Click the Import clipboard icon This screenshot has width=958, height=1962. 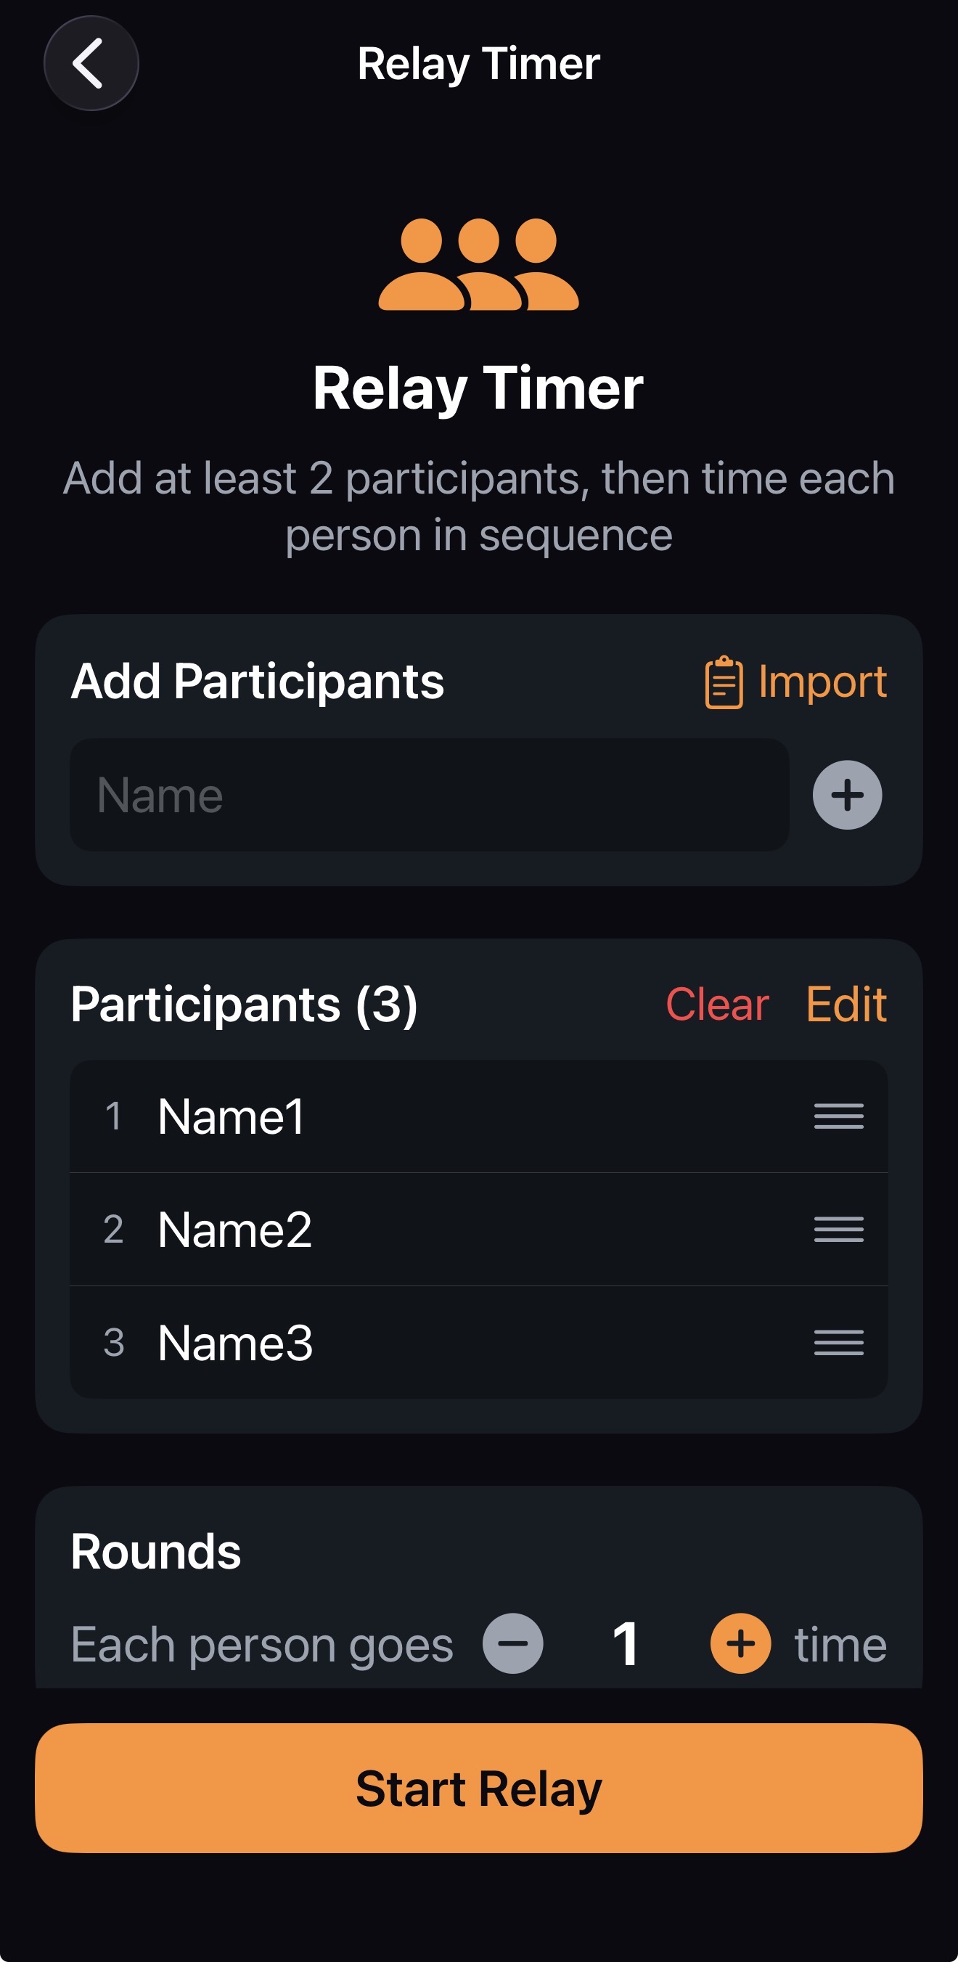(723, 682)
